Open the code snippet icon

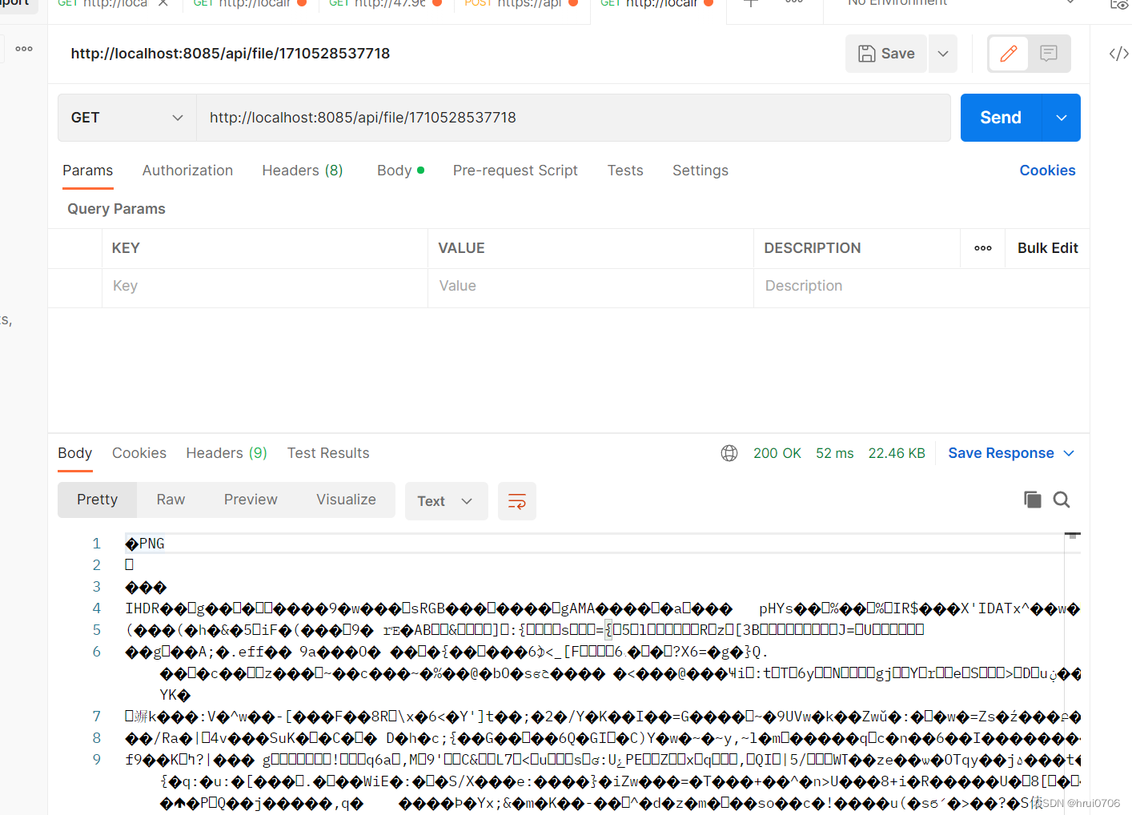pyautogui.click(x=1118, y=54)
